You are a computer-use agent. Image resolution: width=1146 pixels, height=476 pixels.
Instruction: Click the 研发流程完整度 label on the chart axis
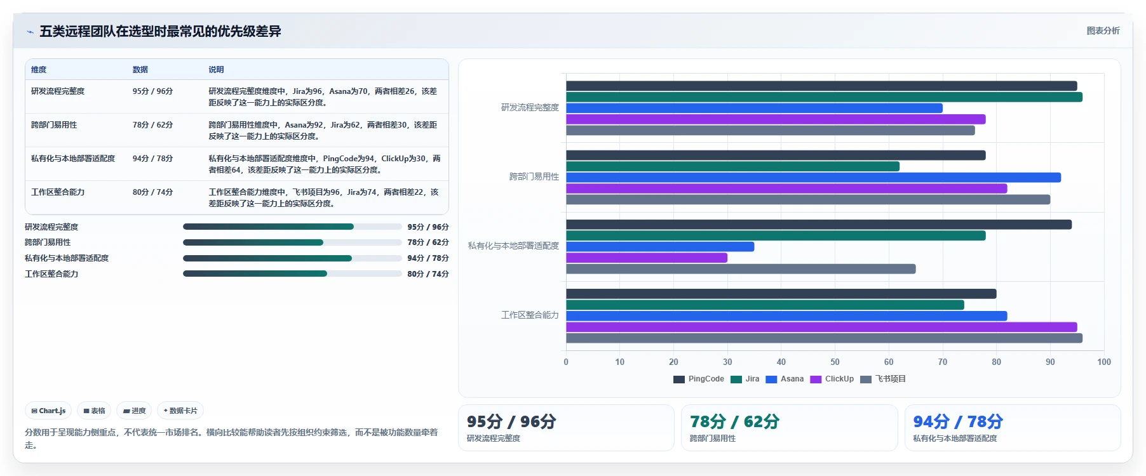530,108
